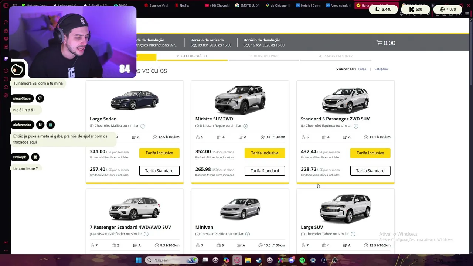Open Settings gear in taskbar

tap(313, 260)
